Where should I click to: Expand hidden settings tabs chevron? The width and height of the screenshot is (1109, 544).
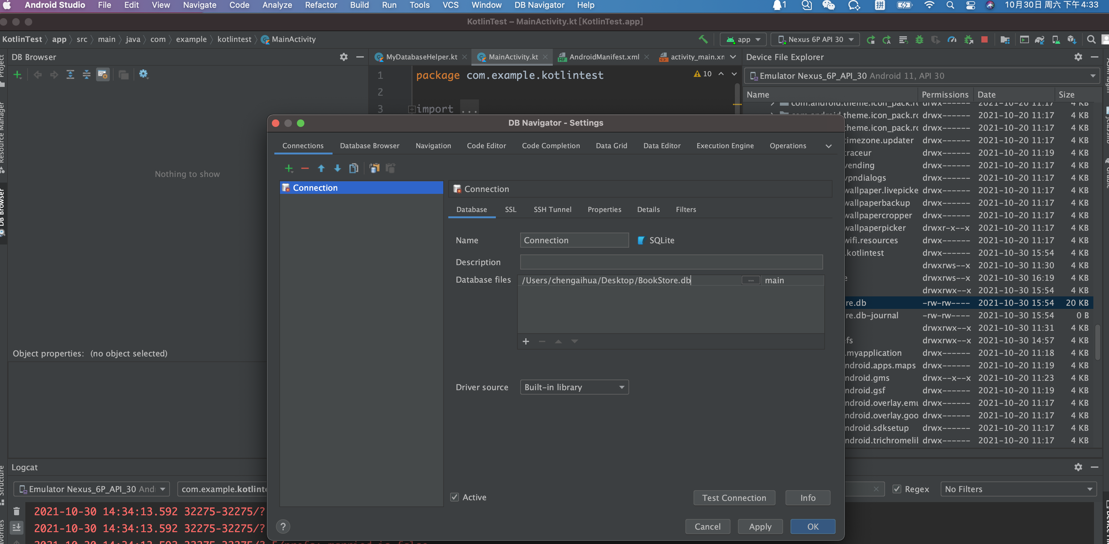[828, 146]
